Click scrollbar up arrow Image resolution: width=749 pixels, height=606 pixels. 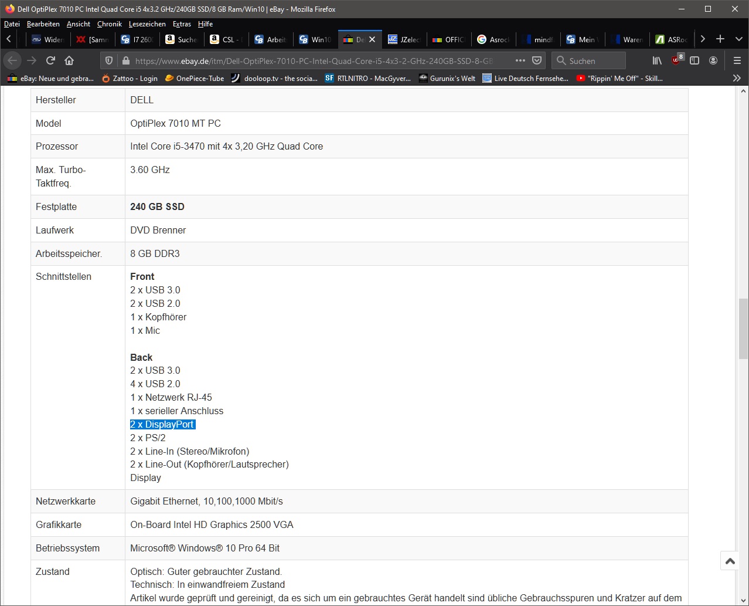[744, 92]
